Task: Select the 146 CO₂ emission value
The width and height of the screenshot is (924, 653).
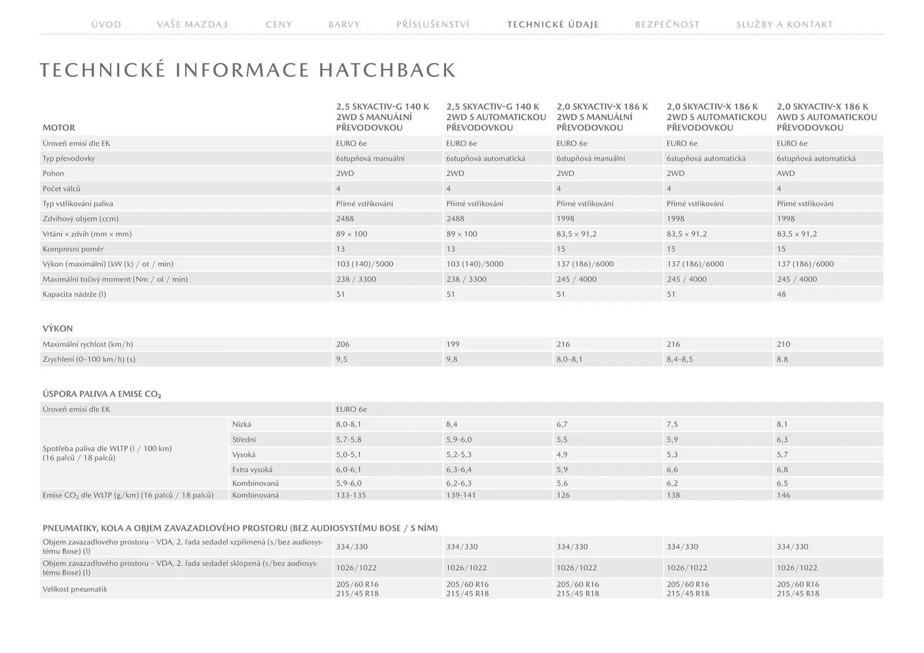Action: tap(783, 495)
